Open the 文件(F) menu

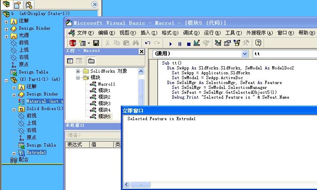pos(85,32)
